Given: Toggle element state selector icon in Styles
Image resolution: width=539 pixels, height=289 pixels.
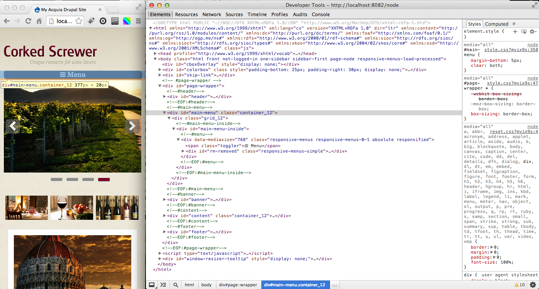Looking at the screenshot, I should pyautogui.click(x=524, y=32).
